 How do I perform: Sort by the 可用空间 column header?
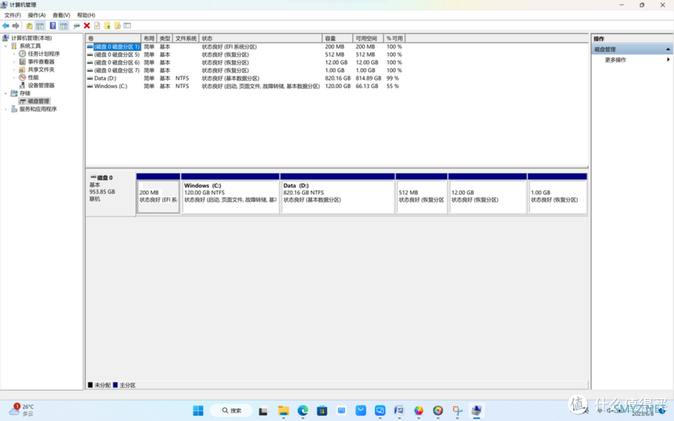[368, 38]
